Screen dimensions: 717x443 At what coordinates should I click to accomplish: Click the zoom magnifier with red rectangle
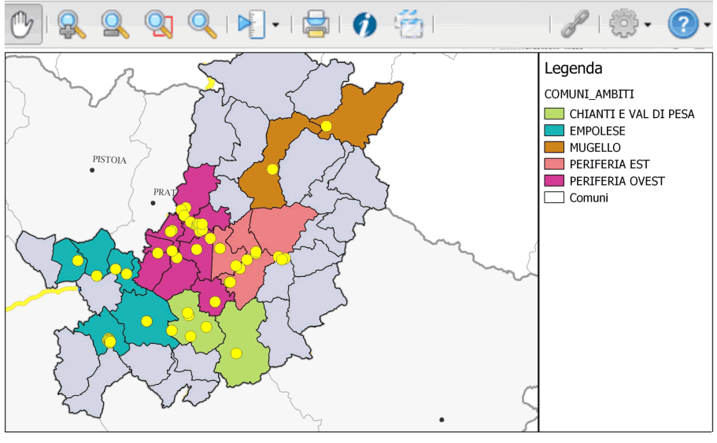(158, 25)
